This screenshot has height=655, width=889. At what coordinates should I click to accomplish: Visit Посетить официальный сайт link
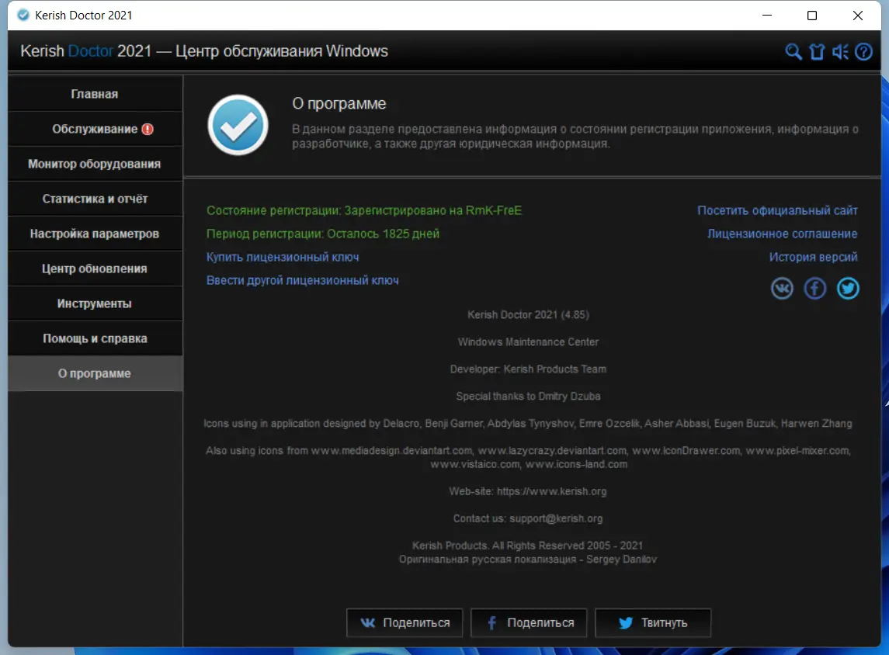pyautogui.click(x=777, y=211)
